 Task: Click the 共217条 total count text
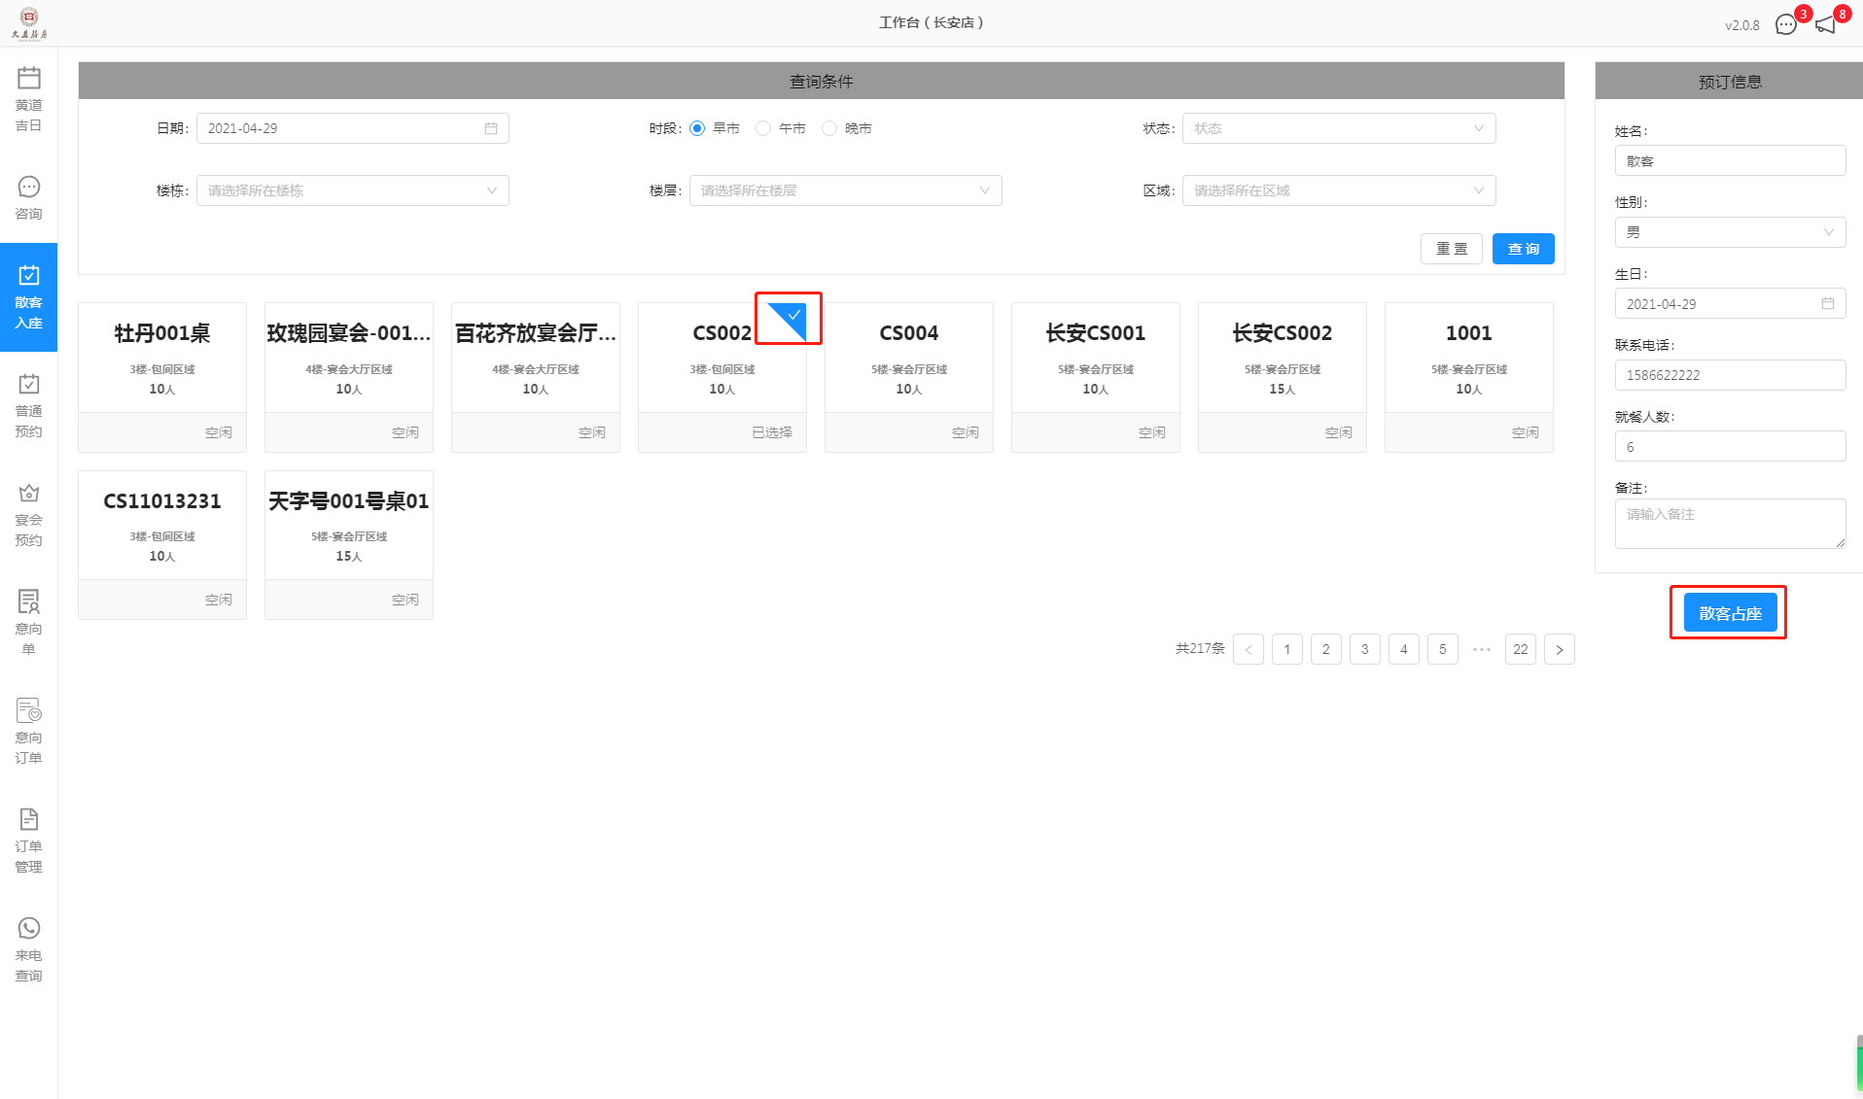(1200, 648)
